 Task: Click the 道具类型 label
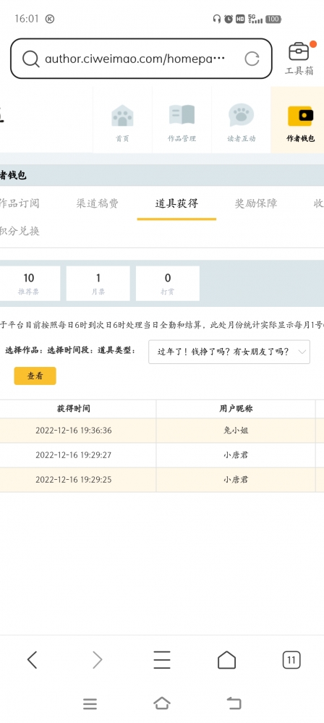(x=116, y=350)
